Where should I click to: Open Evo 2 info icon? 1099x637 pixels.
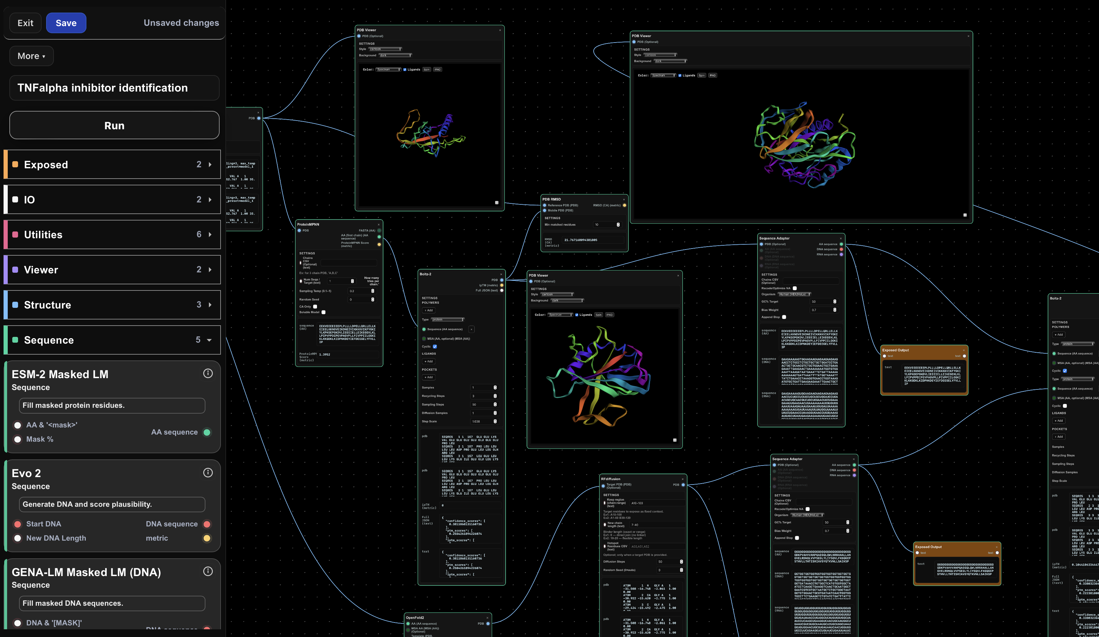pyautogui.click(x=208, y=473)
